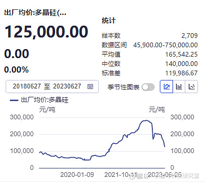Click the truncated title 出厂均价:多晶硅(...
Screen dimensions: 205x182
click(35, 13)
